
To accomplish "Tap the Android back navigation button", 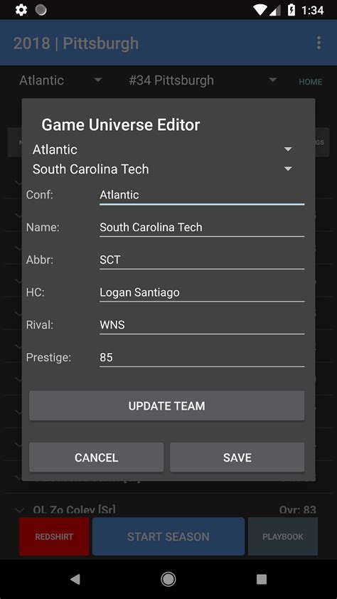I will pyautogui.click(x=75, y=579).
